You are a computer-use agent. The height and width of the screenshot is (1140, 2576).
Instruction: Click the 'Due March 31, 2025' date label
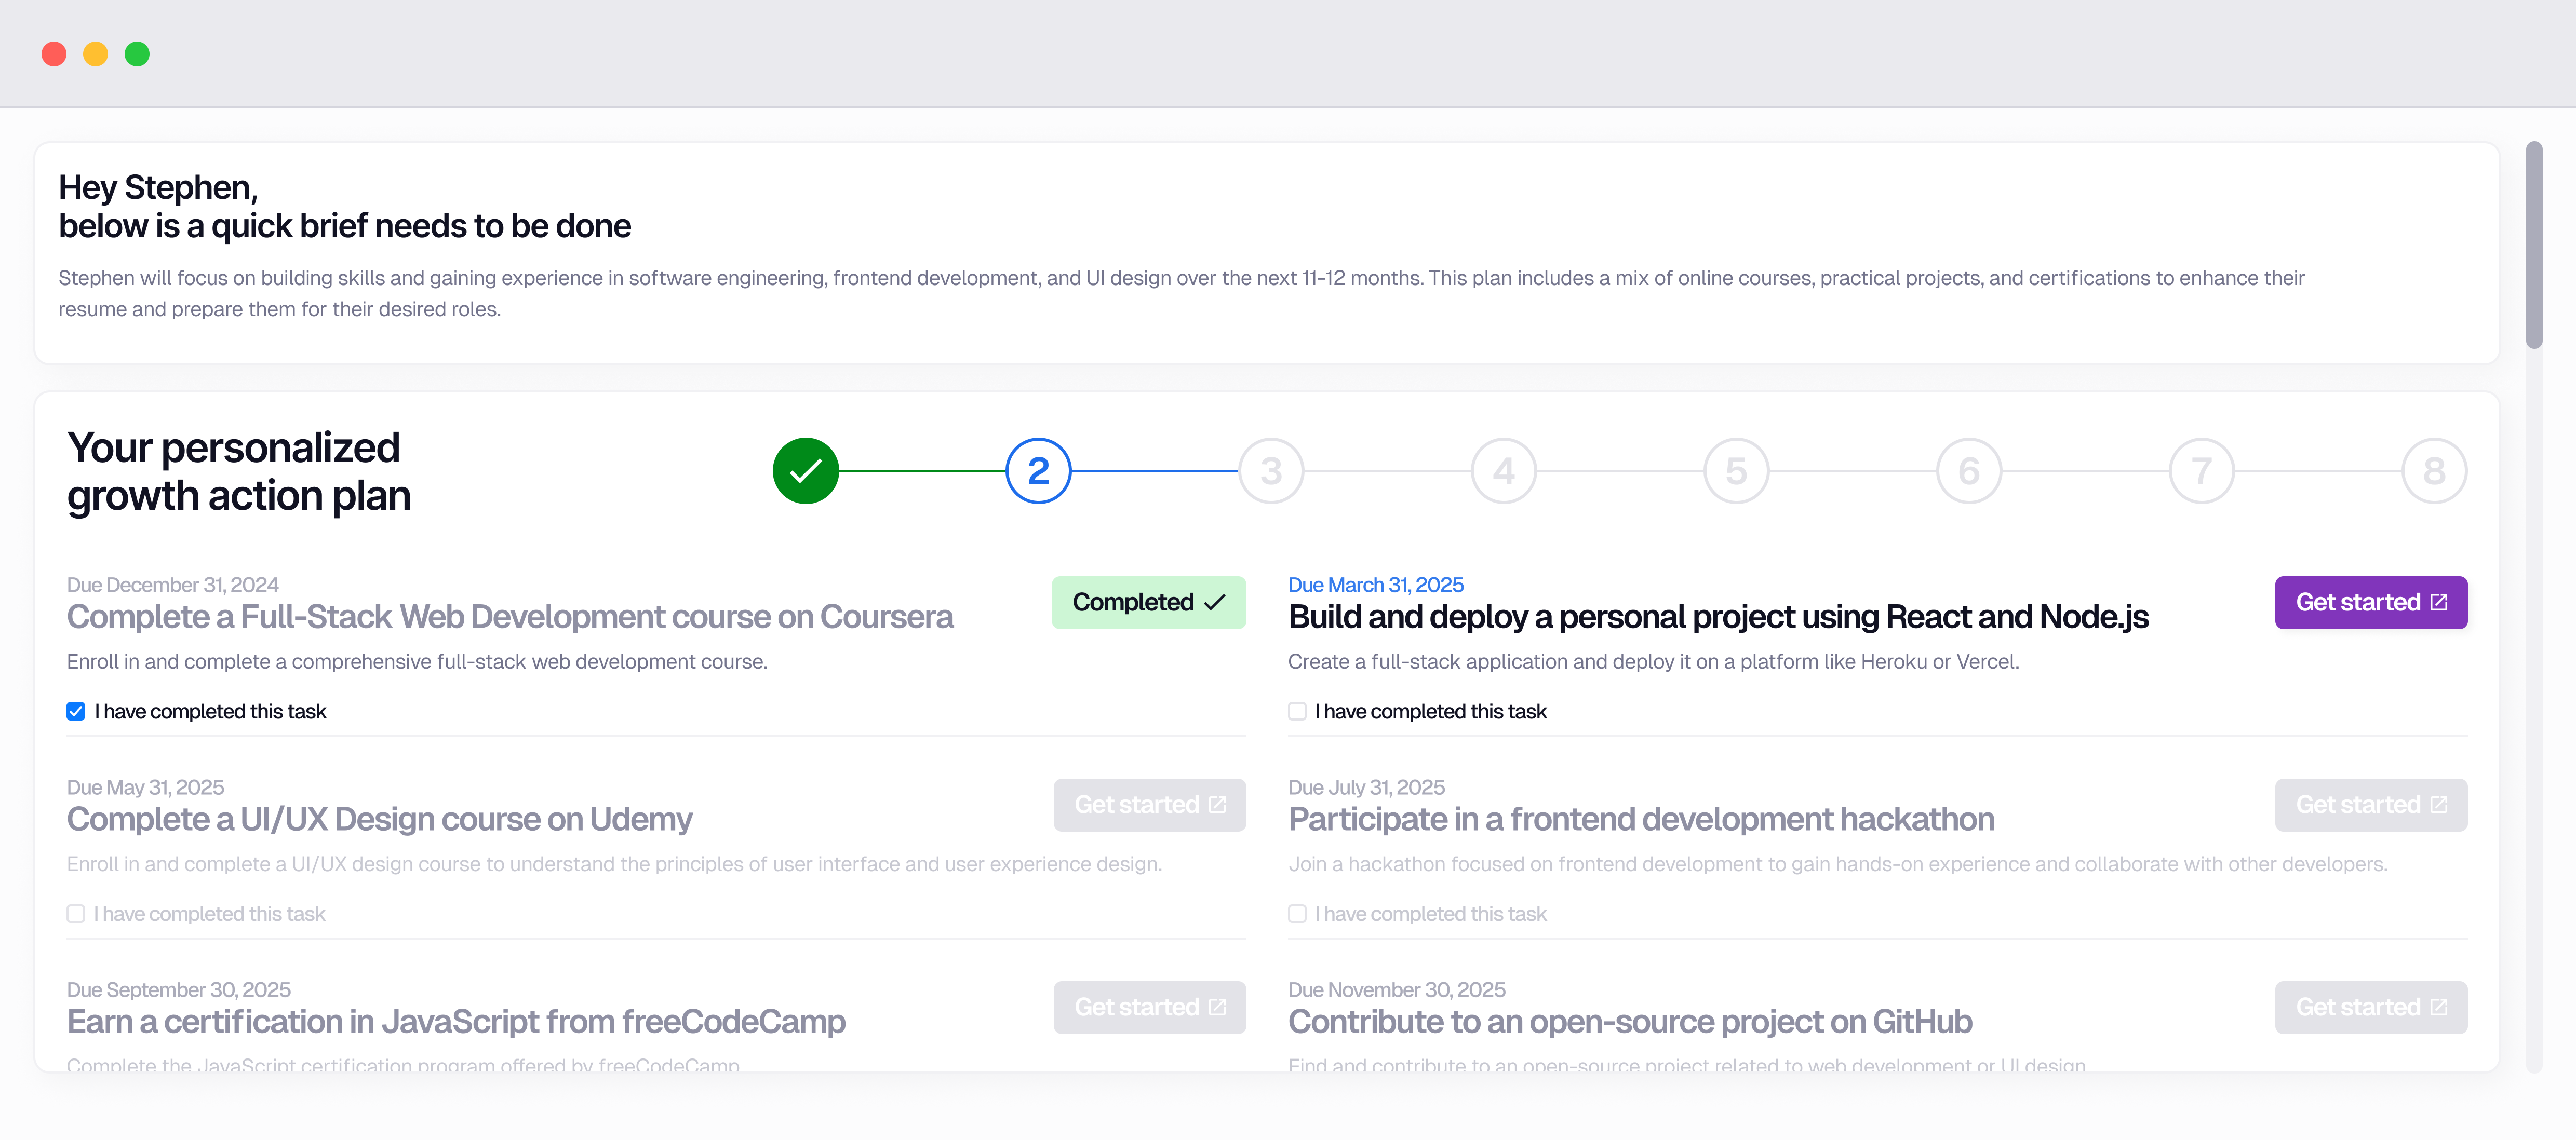1375,586
